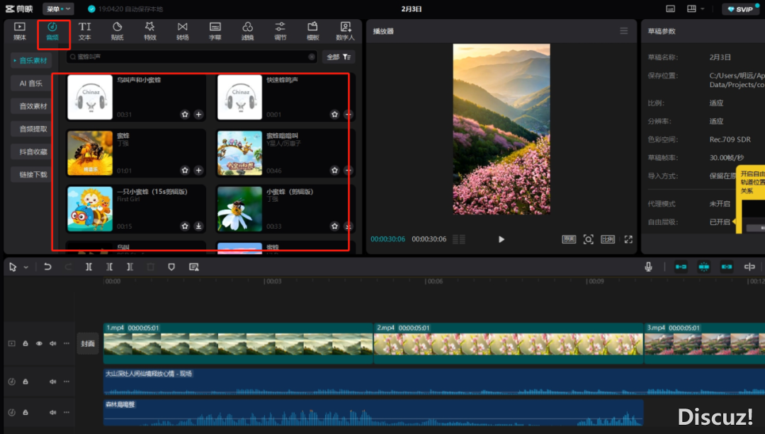Redo the last undone edit

pyautogui.click(x=68, y=267)
